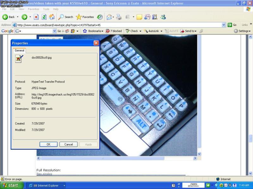Screen dimensions: 253x189
Task: Click the Google toolbar Go search button
Action: tap(59, 31)
